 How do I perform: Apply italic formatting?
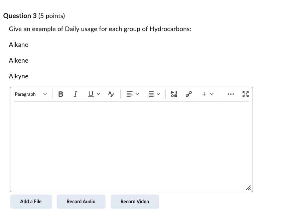[75, 94]
